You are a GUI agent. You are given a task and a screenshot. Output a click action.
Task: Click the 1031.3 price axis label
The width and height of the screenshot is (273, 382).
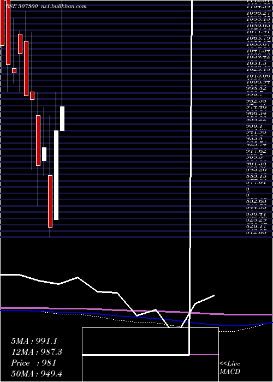tap(257, 63)
